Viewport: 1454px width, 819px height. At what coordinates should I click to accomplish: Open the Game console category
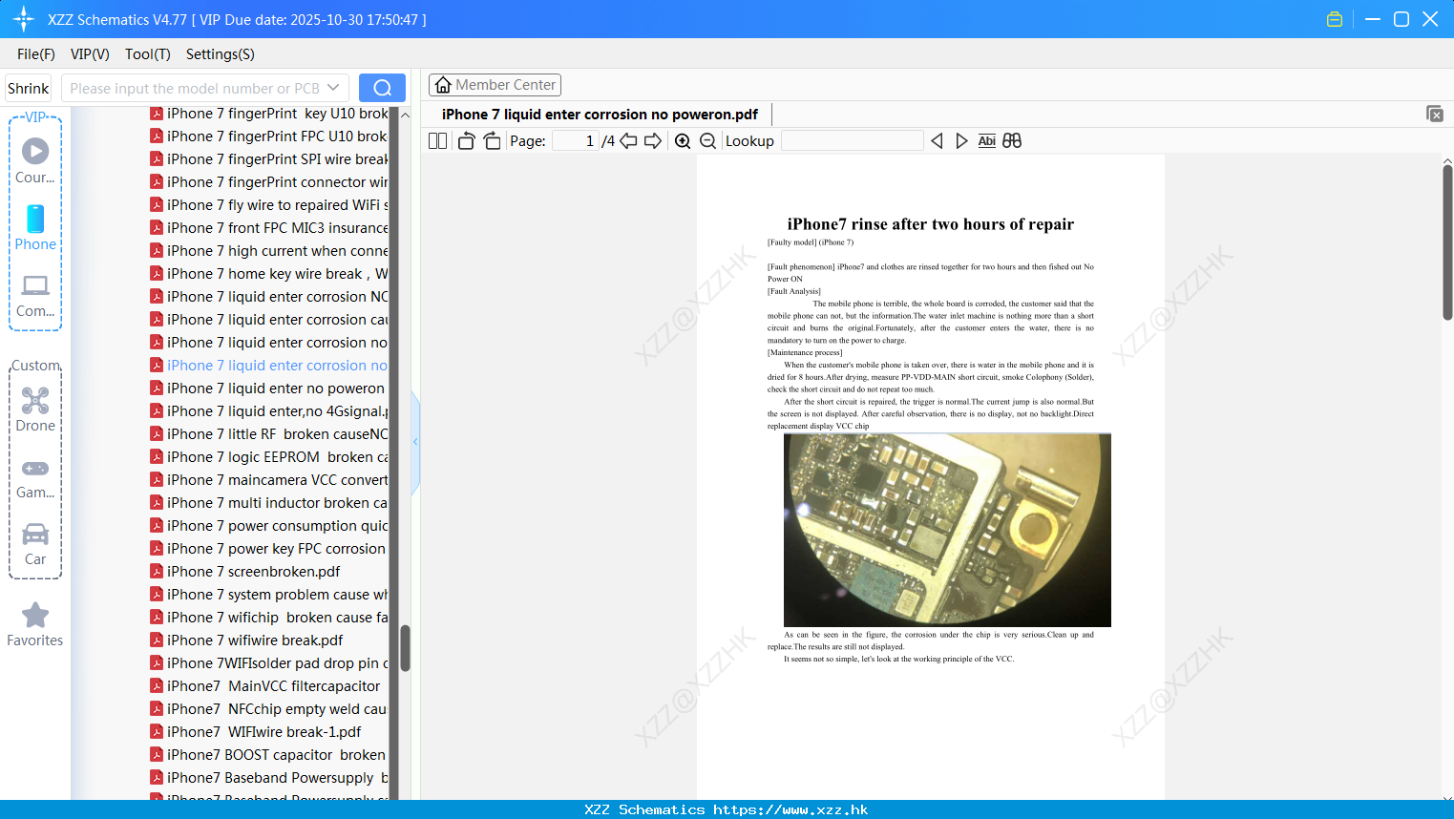coord(35,477)
